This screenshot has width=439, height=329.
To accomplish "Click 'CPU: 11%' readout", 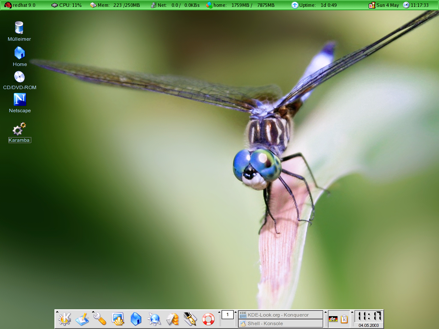I will point(70,5).
